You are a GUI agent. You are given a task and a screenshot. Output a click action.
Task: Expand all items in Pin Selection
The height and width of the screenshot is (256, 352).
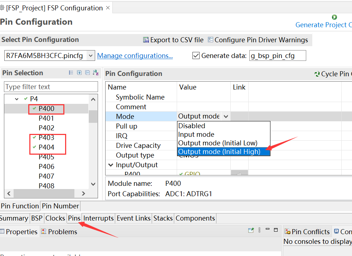[79, 73]
